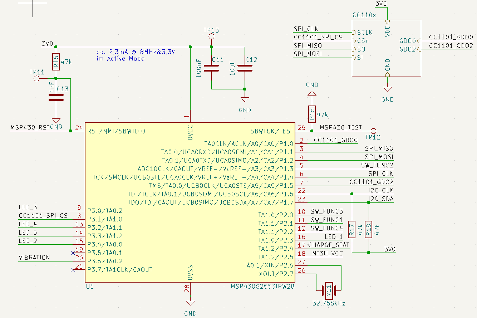Screen dimensions: 477x318
Task: Select GND symbol connected to C12
Action: coord(245,99)
